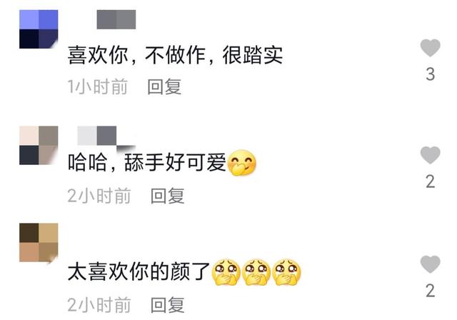Tap 2小时前 under 太喜欢你的颜了
This screenshot has height=320, width=457.
[99, 305]
